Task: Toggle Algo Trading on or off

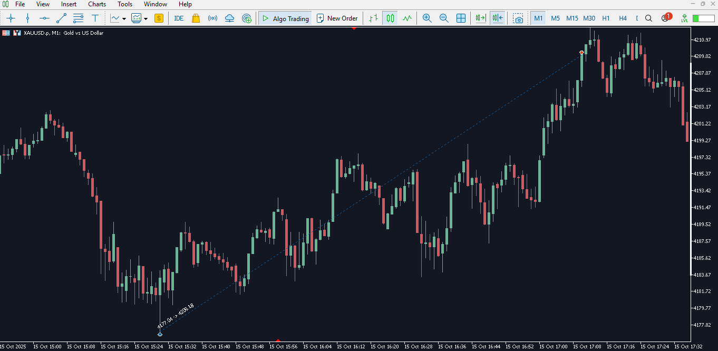Action: click(x=285, y=18)
